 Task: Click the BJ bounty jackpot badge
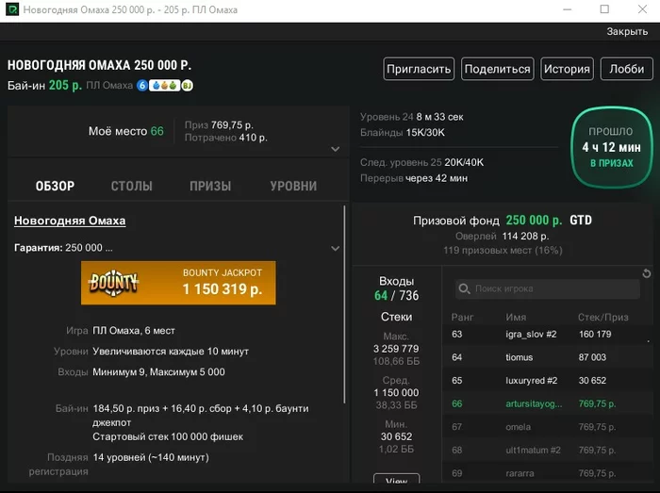pyautogui.click(x=188, y=86)
